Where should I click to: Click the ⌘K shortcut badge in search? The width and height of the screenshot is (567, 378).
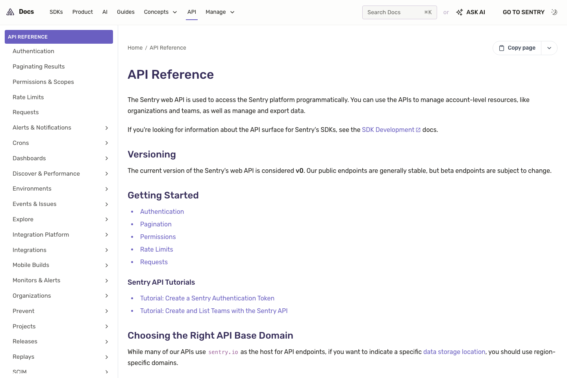pyautogui.click(x=428, y=12)
